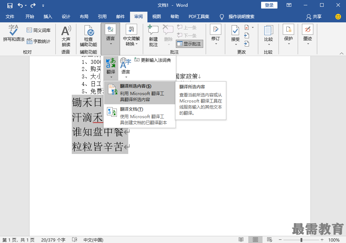346x243 pixels.
Task: Switch to the 引用 tab
Action: pos(102,17)
